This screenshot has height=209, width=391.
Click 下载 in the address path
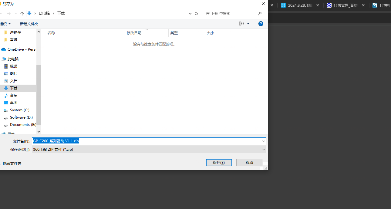(x=61, y=13)
